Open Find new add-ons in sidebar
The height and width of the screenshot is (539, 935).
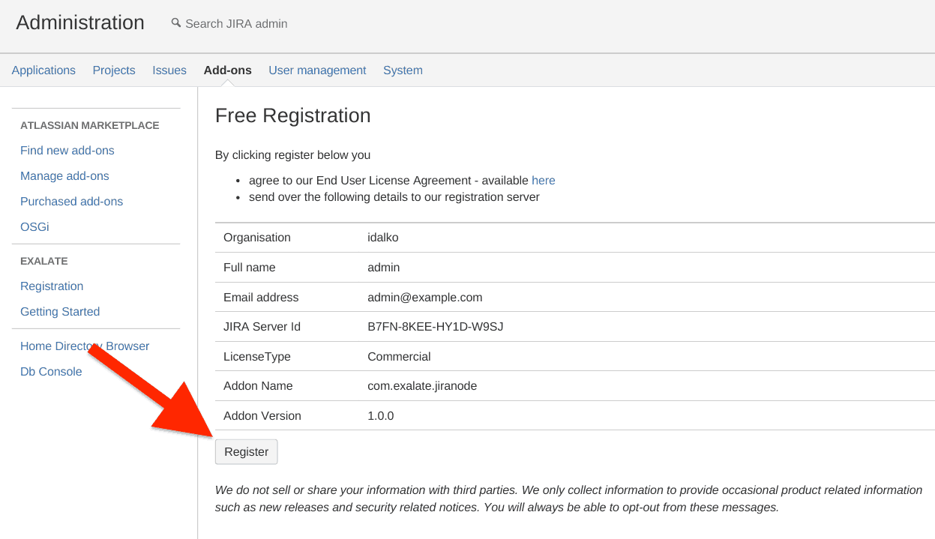point(67,151)
